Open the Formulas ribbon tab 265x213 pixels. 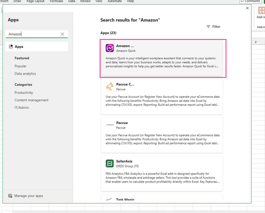(x=57, y=1)
